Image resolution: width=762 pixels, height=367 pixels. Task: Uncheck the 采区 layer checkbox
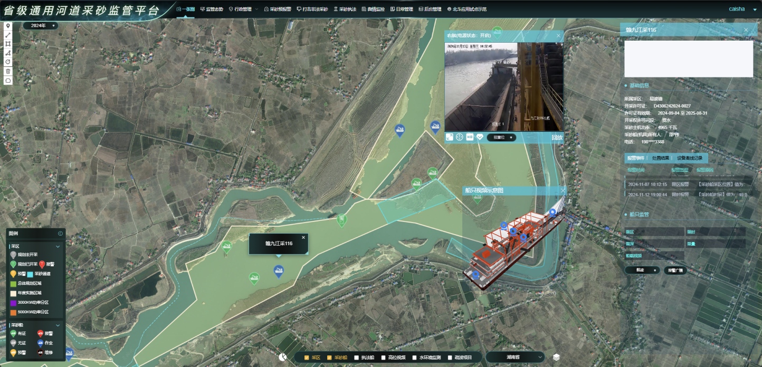(307, 358)
